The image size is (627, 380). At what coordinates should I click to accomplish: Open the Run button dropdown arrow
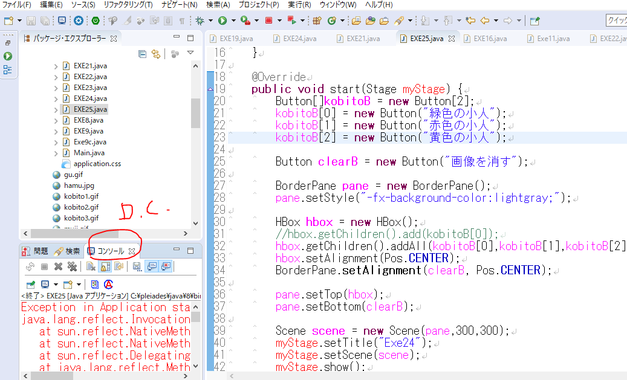click(233, 21)
